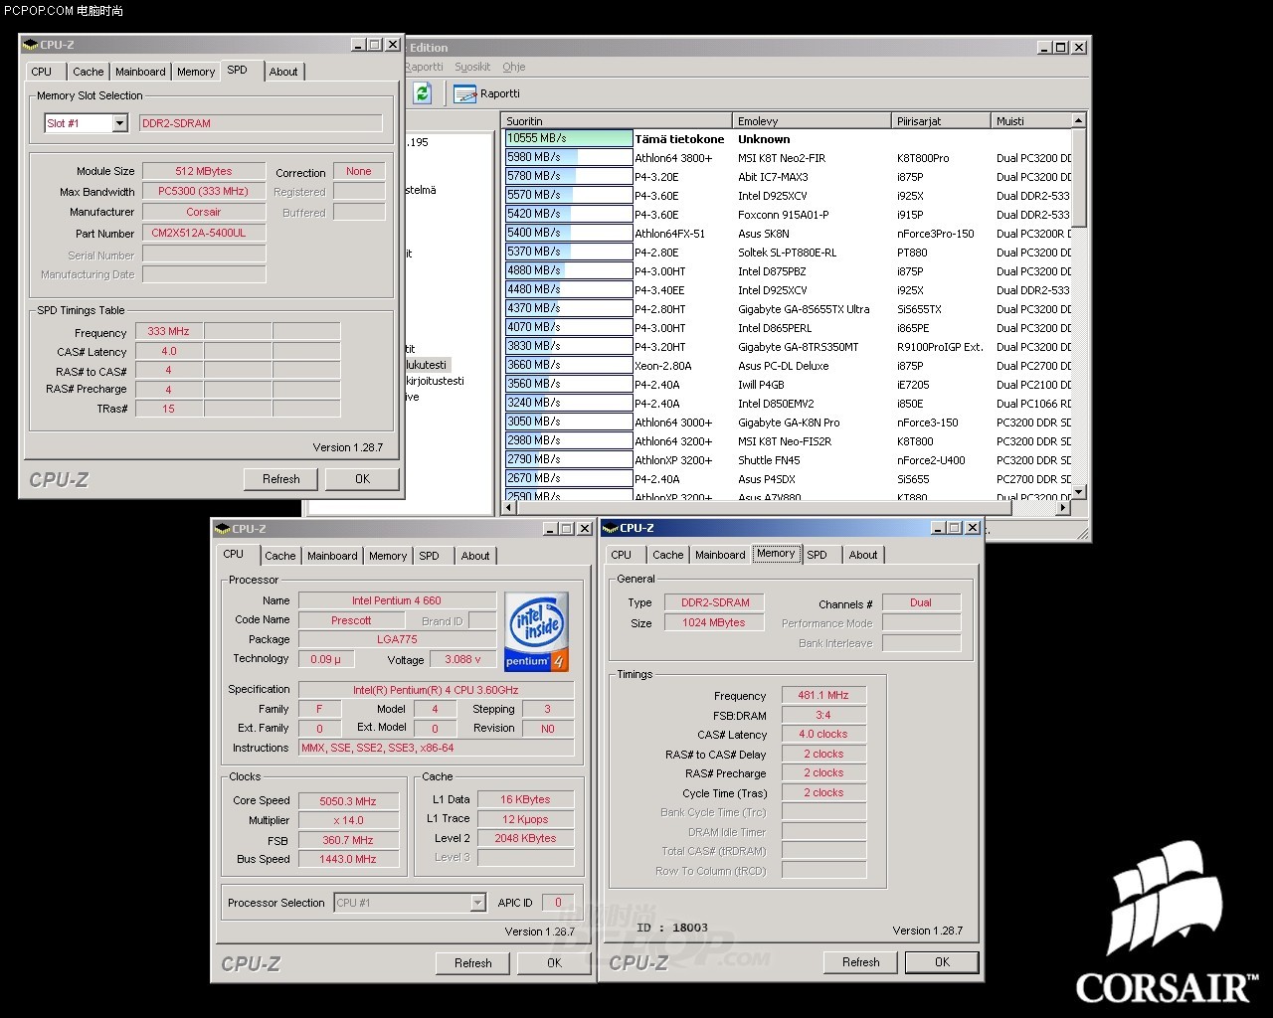Open the Raportti menu in the benchmark window
This screenshot has height=1018, width=1273.
(x=425, y=67)
